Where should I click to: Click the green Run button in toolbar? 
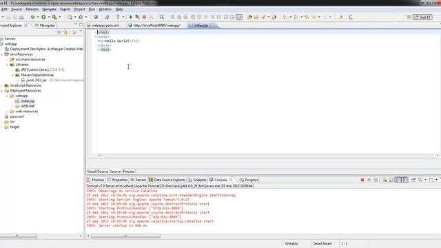[43, 17]
